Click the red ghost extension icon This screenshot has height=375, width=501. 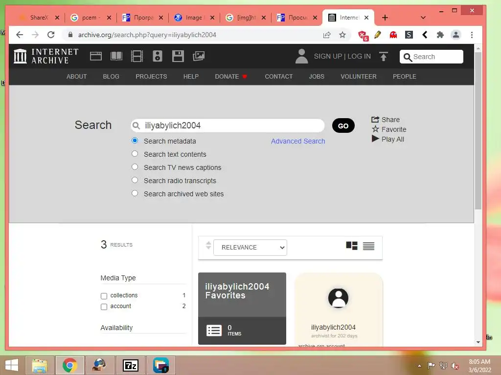[x=393, y=35]
